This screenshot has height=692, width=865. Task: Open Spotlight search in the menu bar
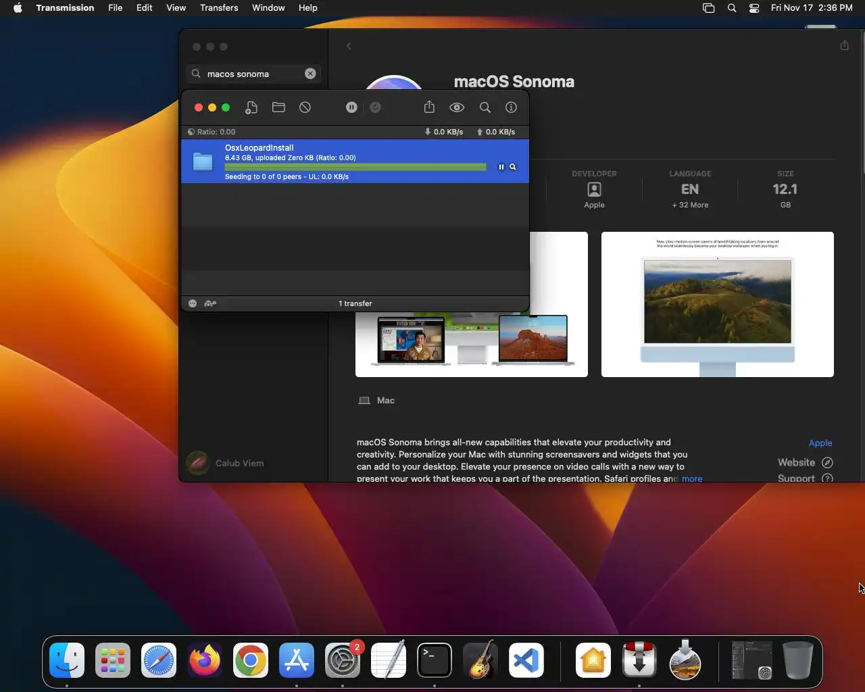732,8
